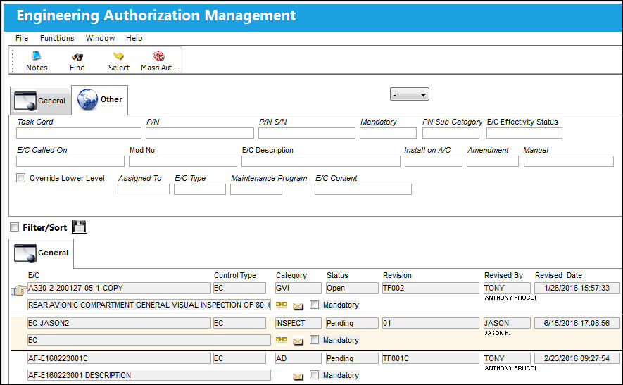This screenshot has width=623, height=385.
Task: Click revised date 2/23/2016 09:27:54
Action: click(577, 358)
